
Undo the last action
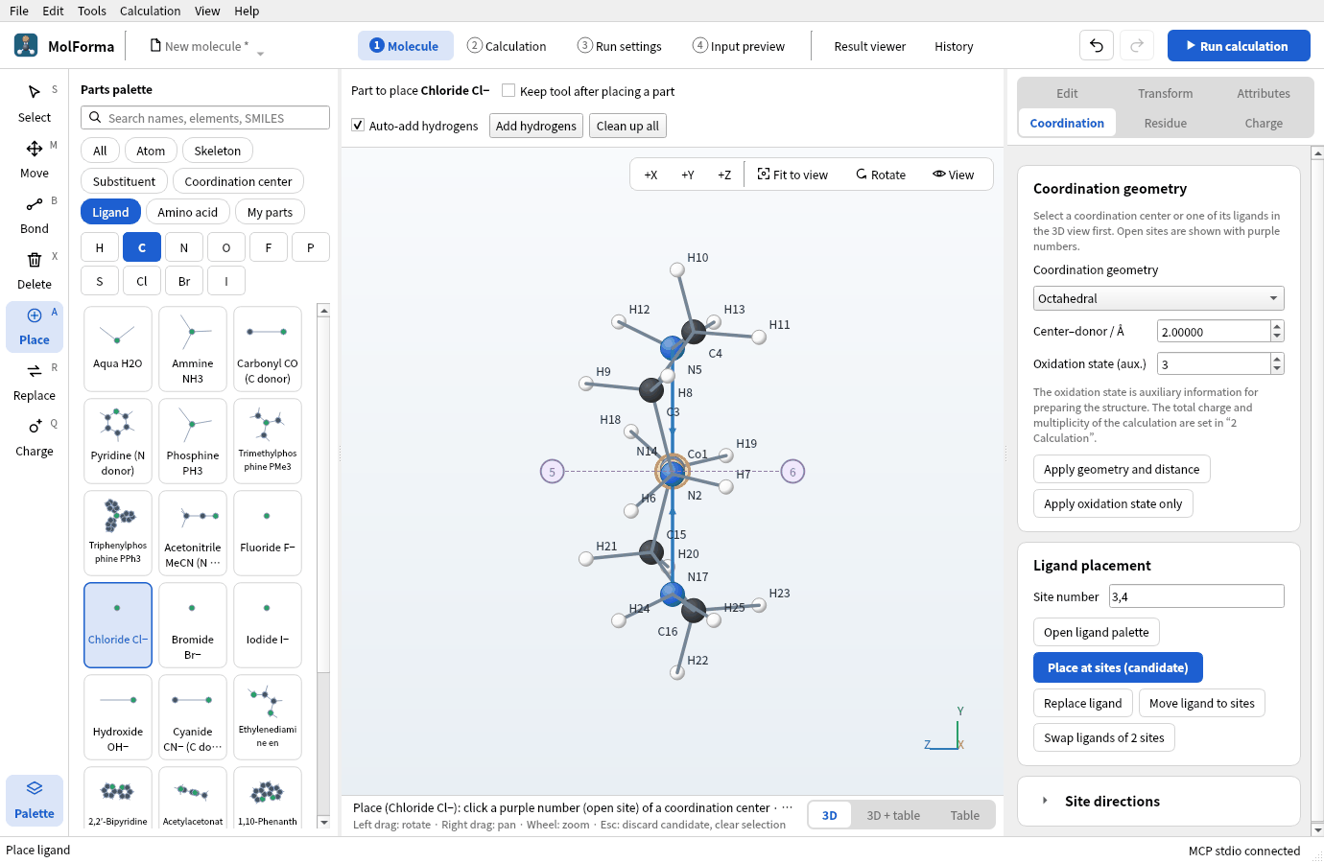(1097, 46)
